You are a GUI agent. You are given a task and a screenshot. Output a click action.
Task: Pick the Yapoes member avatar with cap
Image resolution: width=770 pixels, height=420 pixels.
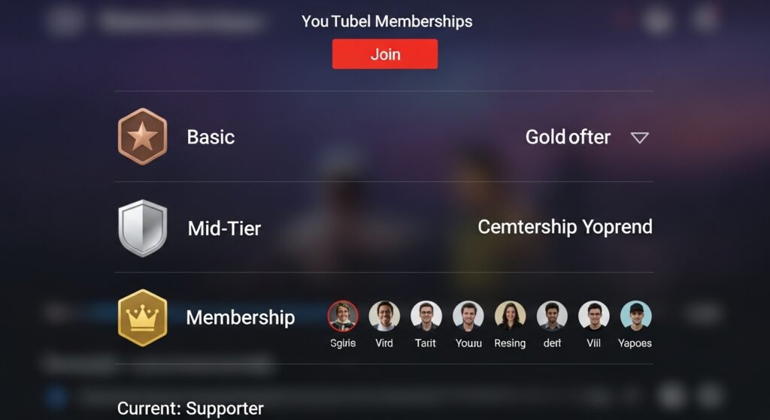[636, 316]
